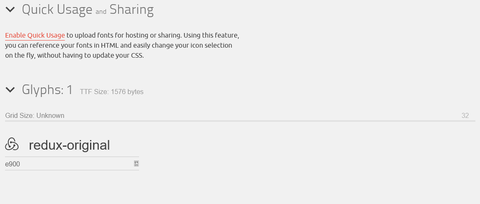Open the Enable Quick Usage link
The image size is (480, 204).
pyautogui.click(x=35, y=36)
